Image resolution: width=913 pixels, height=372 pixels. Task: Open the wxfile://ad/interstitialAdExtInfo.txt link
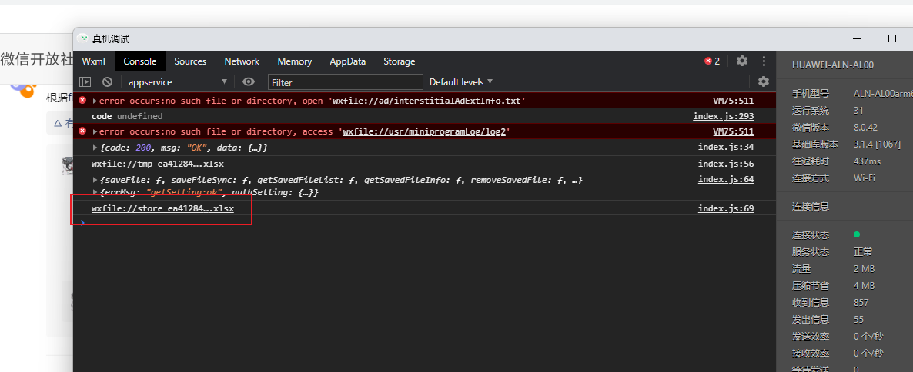(x=426, y=101)
